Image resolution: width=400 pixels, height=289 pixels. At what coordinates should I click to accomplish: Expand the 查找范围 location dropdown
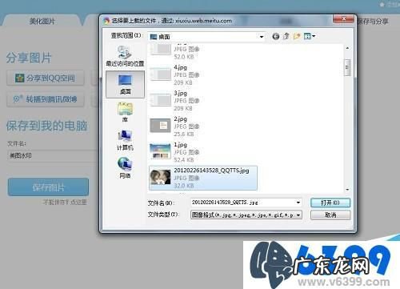point(262,37)
